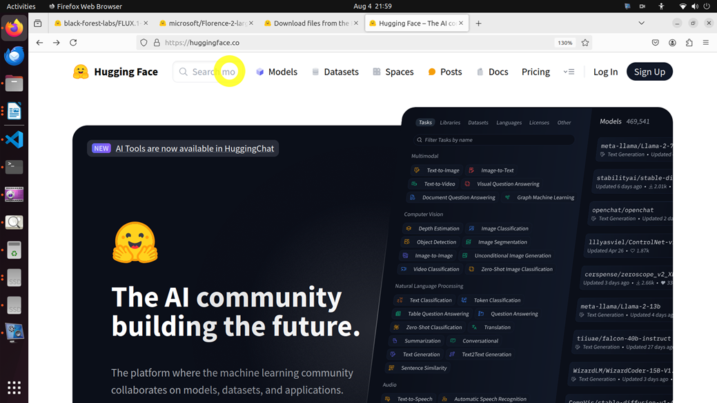The width and height of the screenshot is (717, 403).
Task: Click the Log In link
Action: coord(605,72)
